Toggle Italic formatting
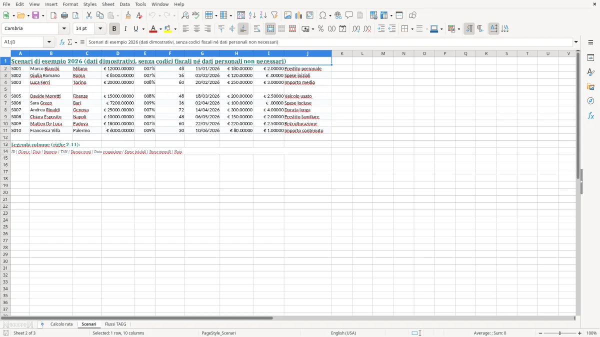The width and height of the screenshot is (600, 337). (x=125, y=29)
